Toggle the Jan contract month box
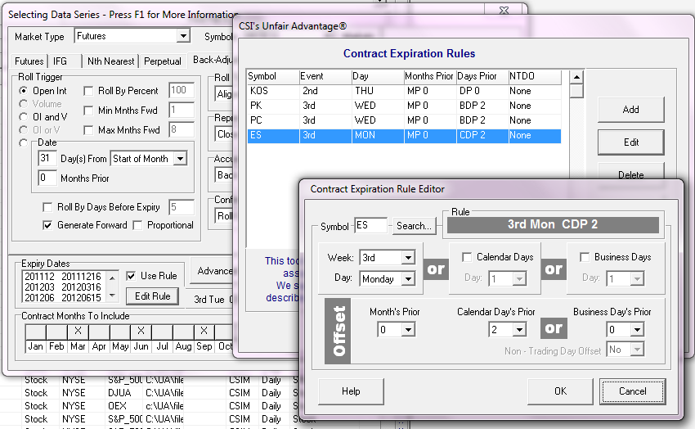This screenshot has height=429, width=695. (x=35, y=332)
